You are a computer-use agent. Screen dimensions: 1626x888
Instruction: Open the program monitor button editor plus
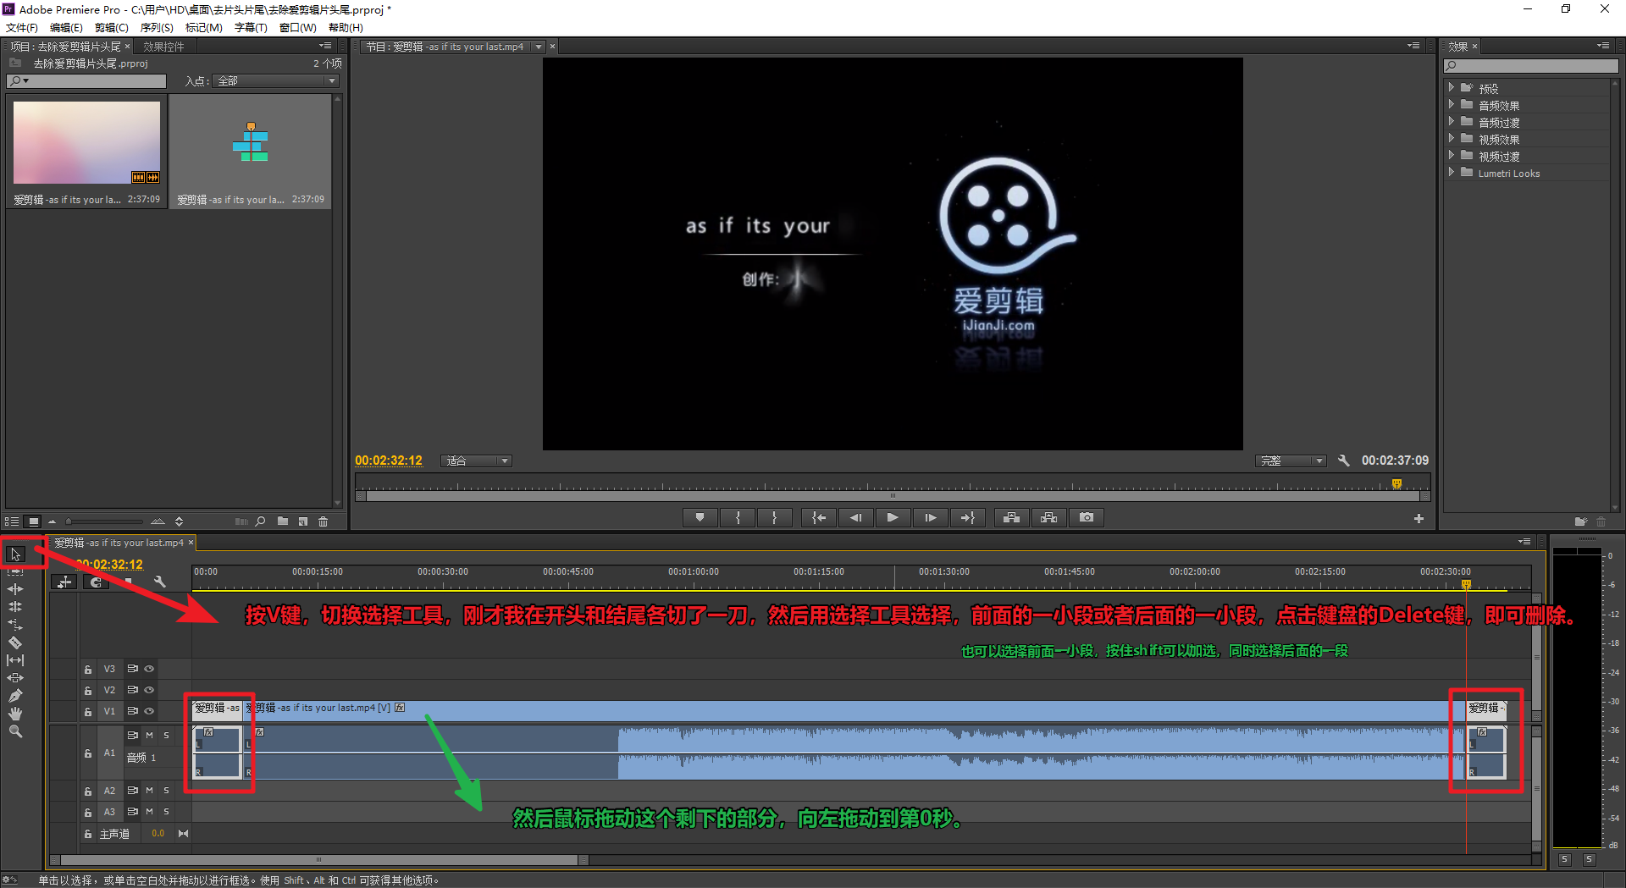[x=1419, y=518]
